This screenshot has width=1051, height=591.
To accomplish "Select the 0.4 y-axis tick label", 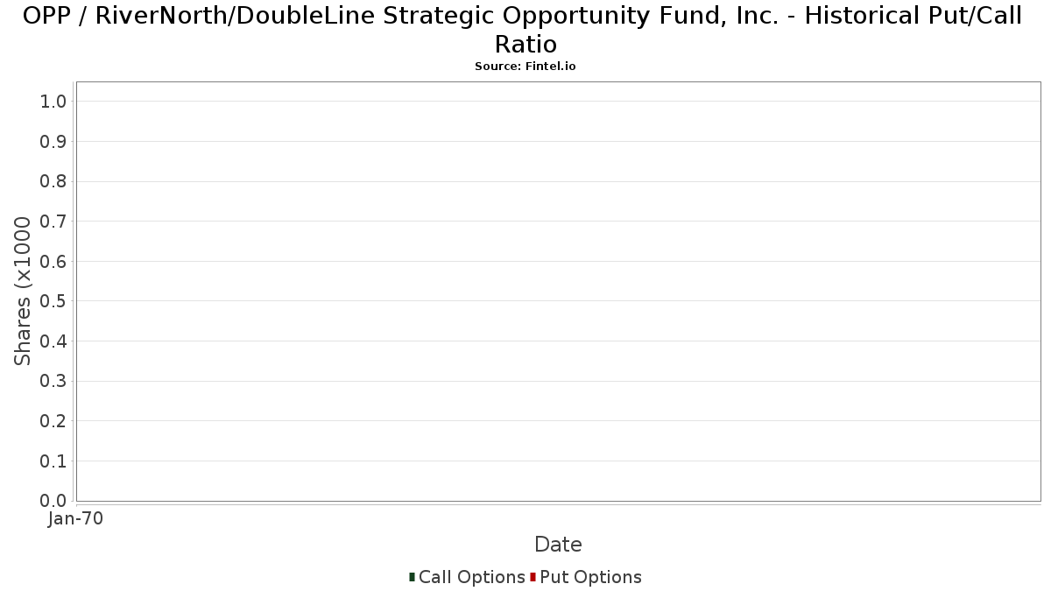I will tap(53, 341).
